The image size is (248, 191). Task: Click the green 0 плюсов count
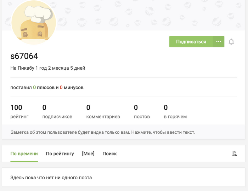click(34, 87)
